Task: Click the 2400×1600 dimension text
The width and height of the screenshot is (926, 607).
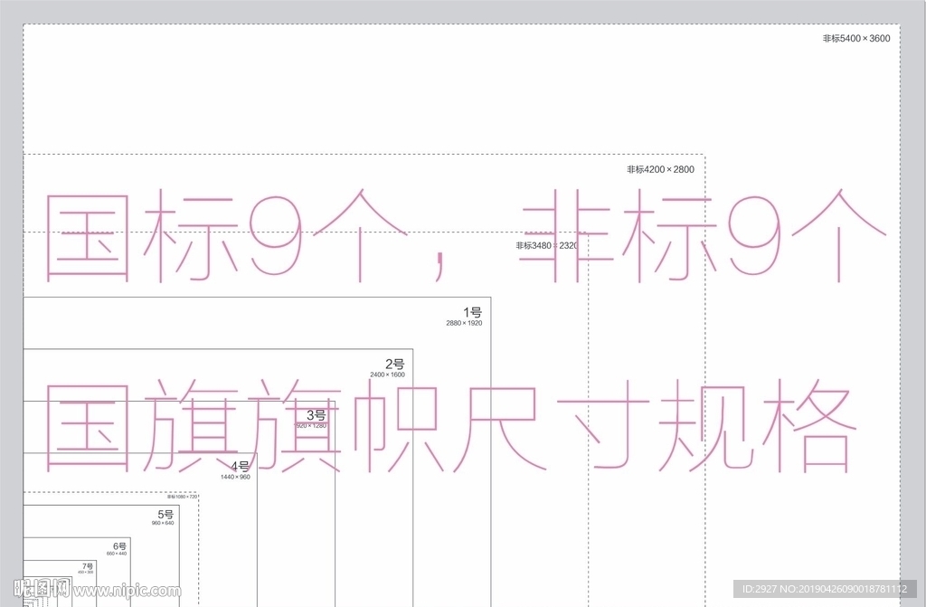Action: point(387,375)
